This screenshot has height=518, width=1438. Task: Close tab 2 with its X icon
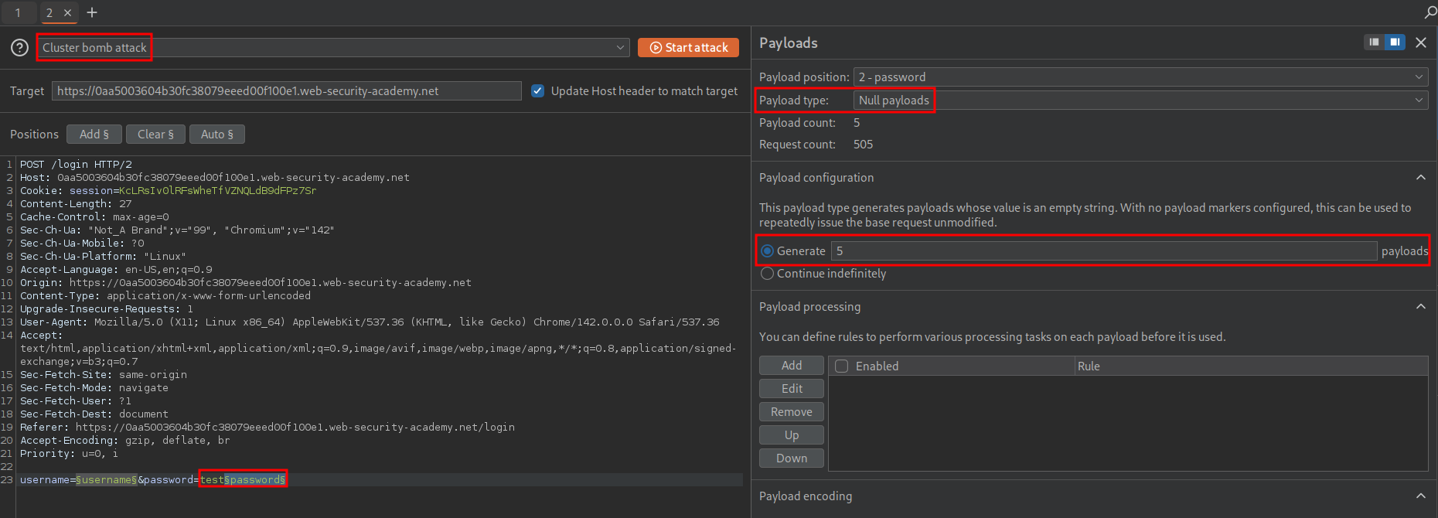[68, 12]
